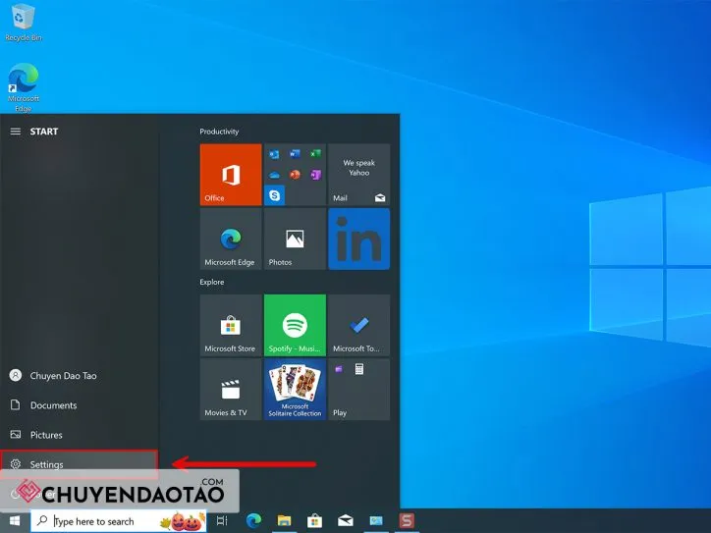Open PowerPoint icon in Office apps tile
This screenshot has width=711, height=533.
(x=295, y=175)
